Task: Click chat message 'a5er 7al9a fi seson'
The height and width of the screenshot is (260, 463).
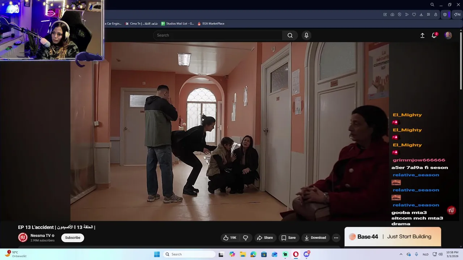Action: [420, 168]
